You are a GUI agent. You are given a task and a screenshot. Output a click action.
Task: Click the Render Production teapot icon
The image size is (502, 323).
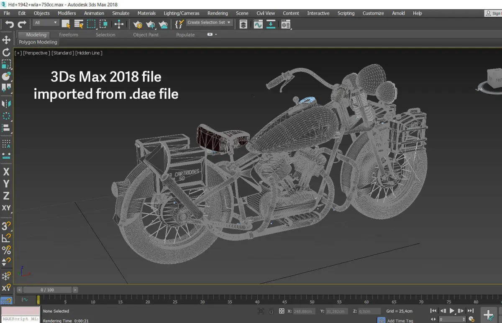pos(164,24)
